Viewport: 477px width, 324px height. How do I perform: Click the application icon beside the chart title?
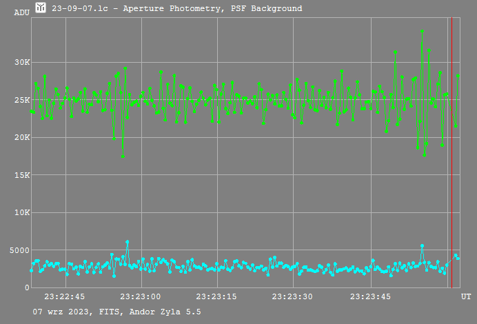coord(41,8)
